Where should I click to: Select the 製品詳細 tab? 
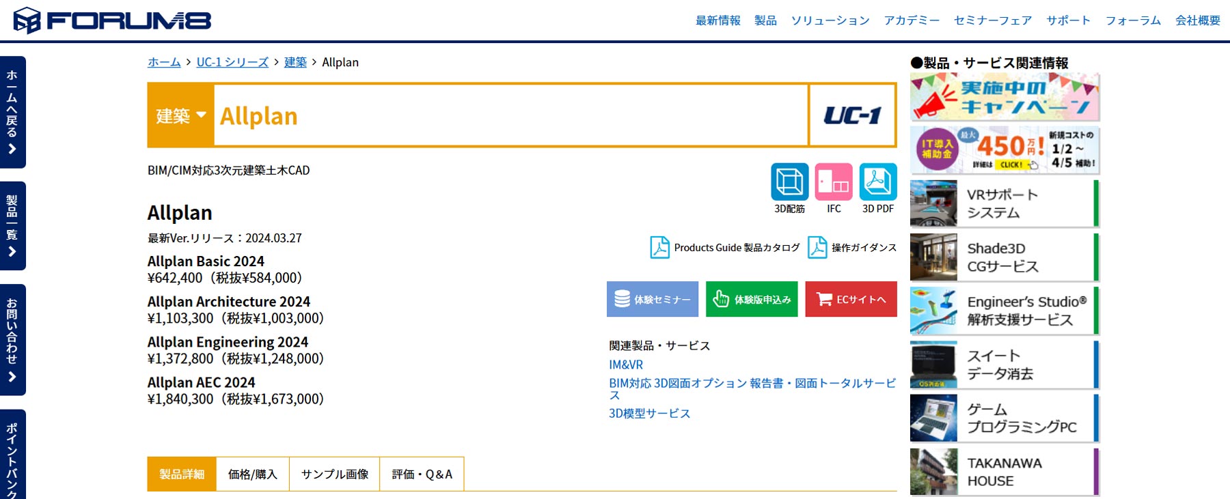pyautogui.click(x=182, y=474)
